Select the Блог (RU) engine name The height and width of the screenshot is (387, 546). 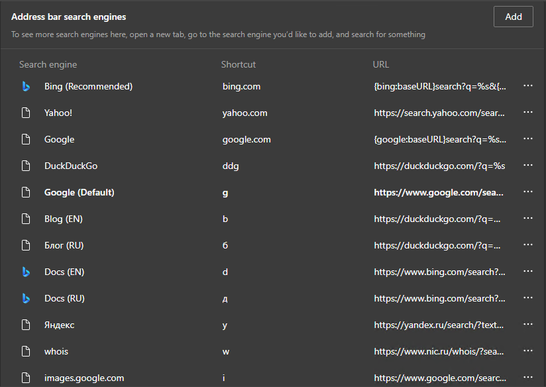coord(64,245)
